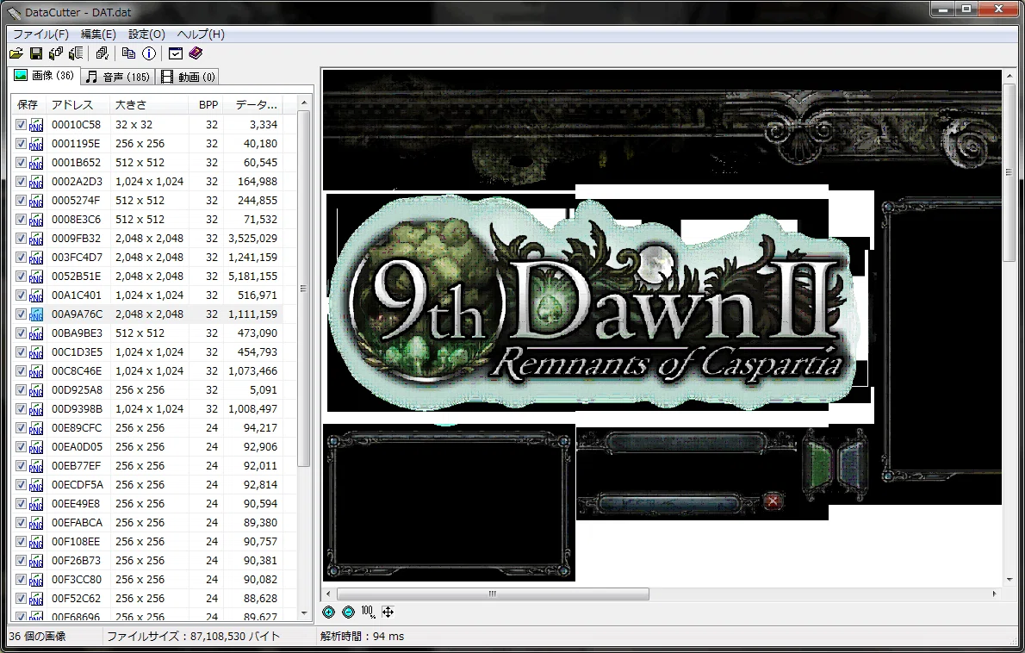
Task: Open the 設定(O) menu
Action: 146,34
